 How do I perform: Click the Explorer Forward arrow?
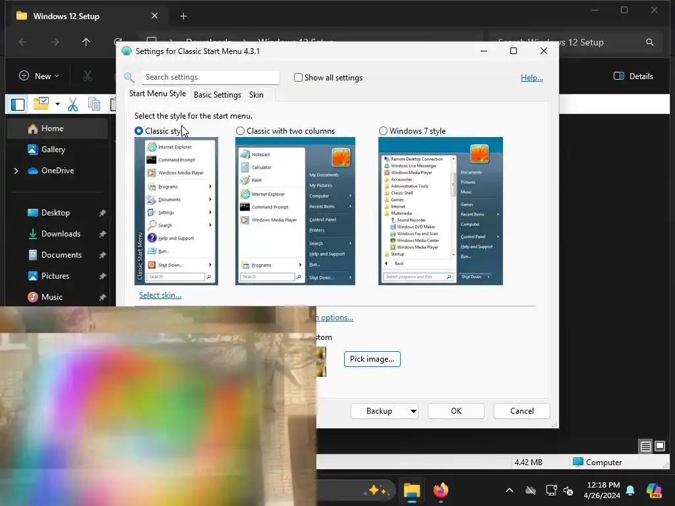coord(55,42)
